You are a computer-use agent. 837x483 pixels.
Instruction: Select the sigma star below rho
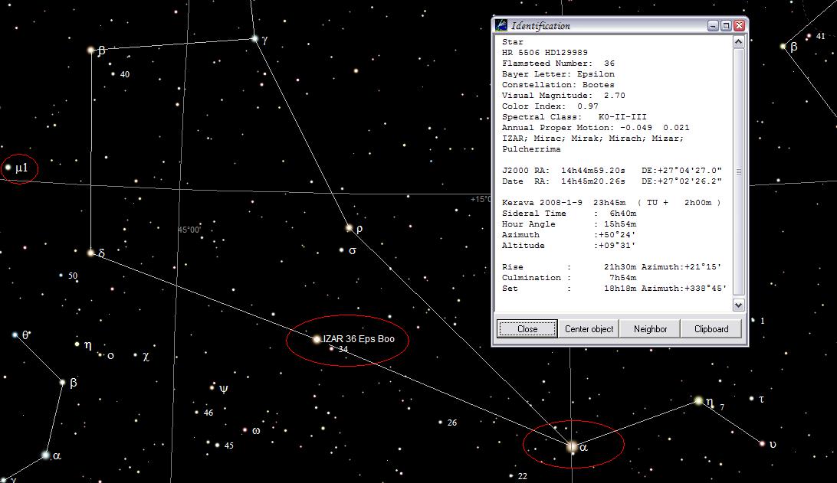(342, 250)
